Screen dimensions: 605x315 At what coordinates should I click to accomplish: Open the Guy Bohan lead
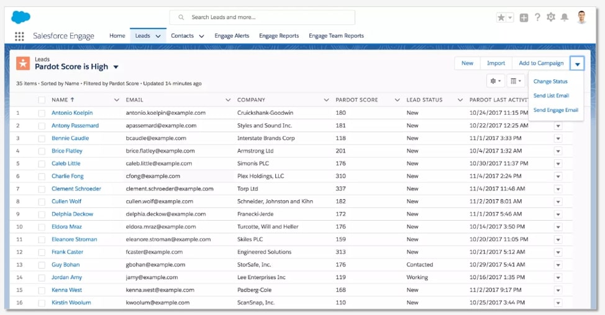[66, 265]
